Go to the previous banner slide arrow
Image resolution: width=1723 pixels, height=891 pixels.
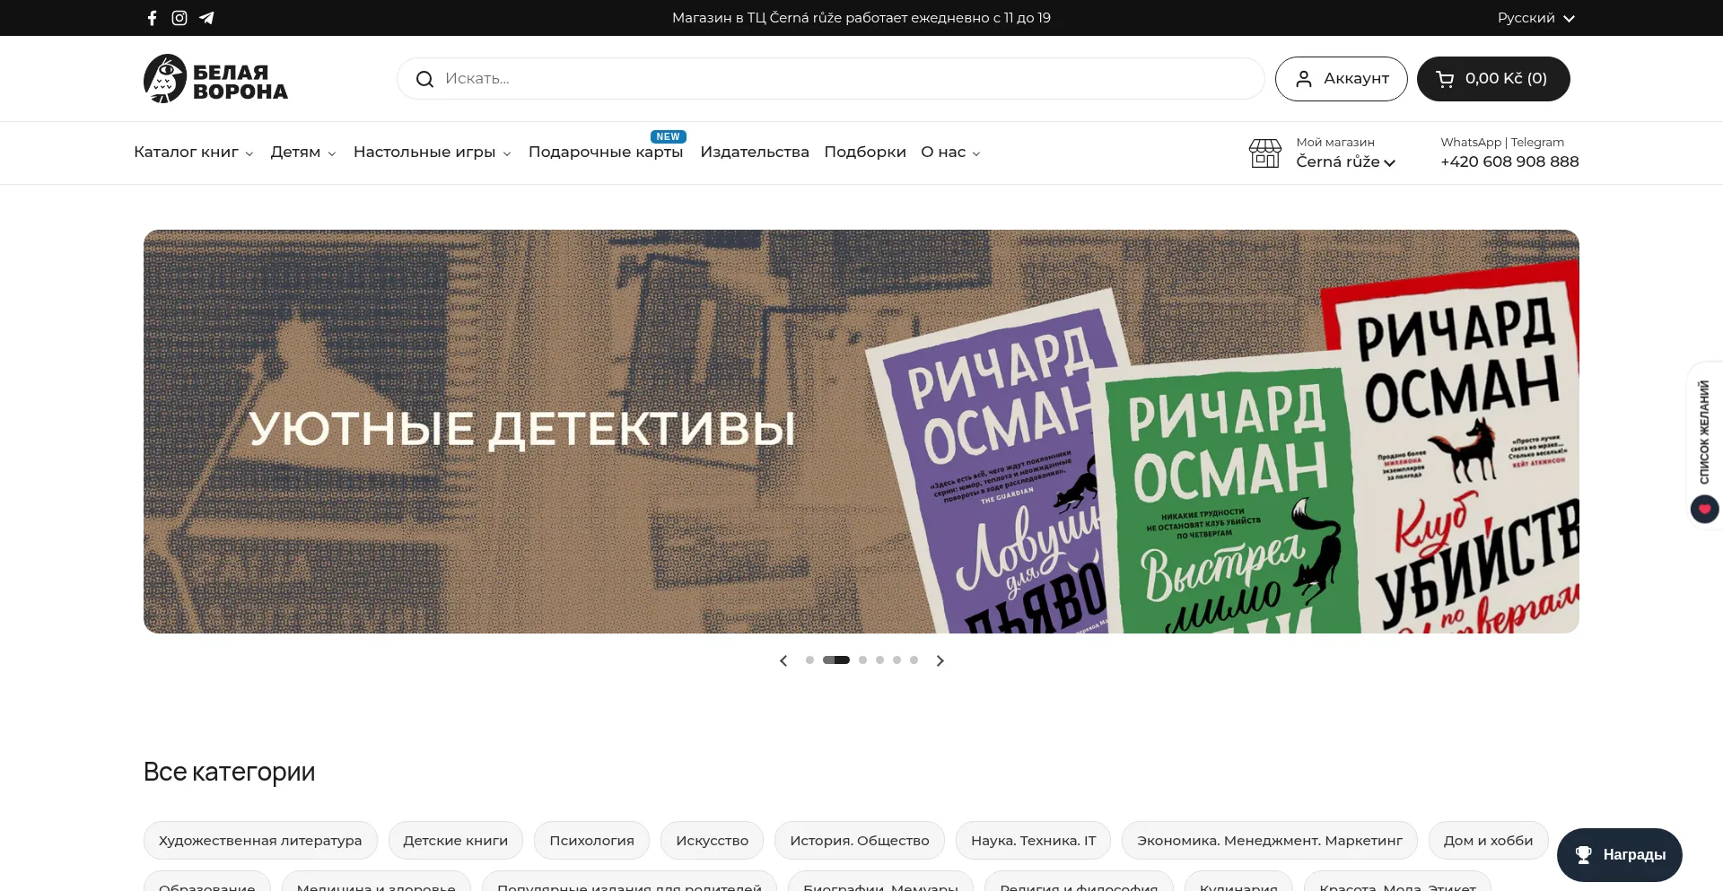click(x=783, y=660)
